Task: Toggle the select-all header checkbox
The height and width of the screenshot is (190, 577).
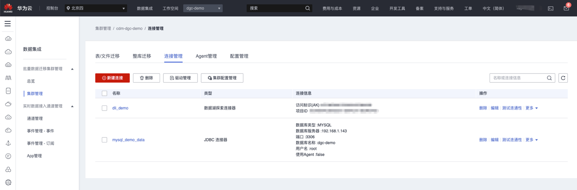Action: pyautogui.click(x=104, y=93)
